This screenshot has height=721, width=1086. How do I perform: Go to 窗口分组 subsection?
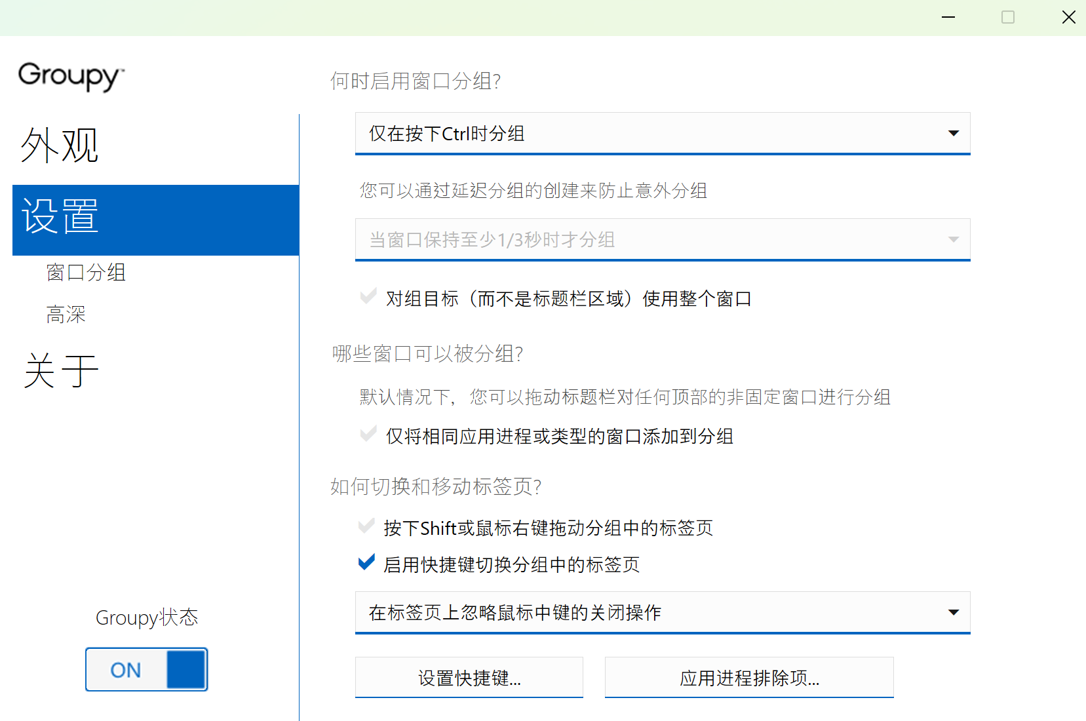click(86, 272)
